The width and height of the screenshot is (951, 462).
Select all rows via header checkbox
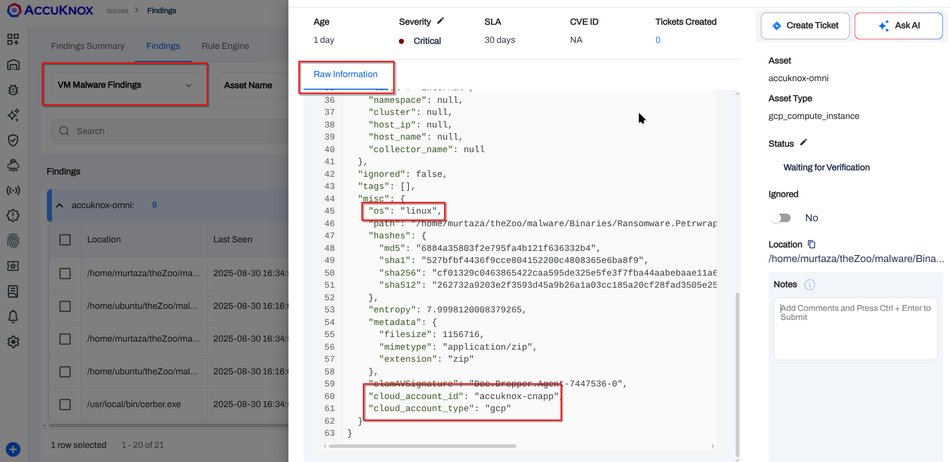coord(65,240)
